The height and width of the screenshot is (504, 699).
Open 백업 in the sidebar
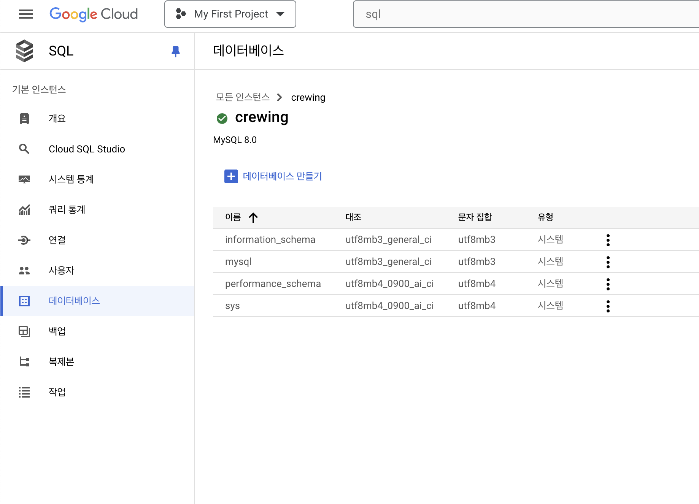(x=97, y=331)
